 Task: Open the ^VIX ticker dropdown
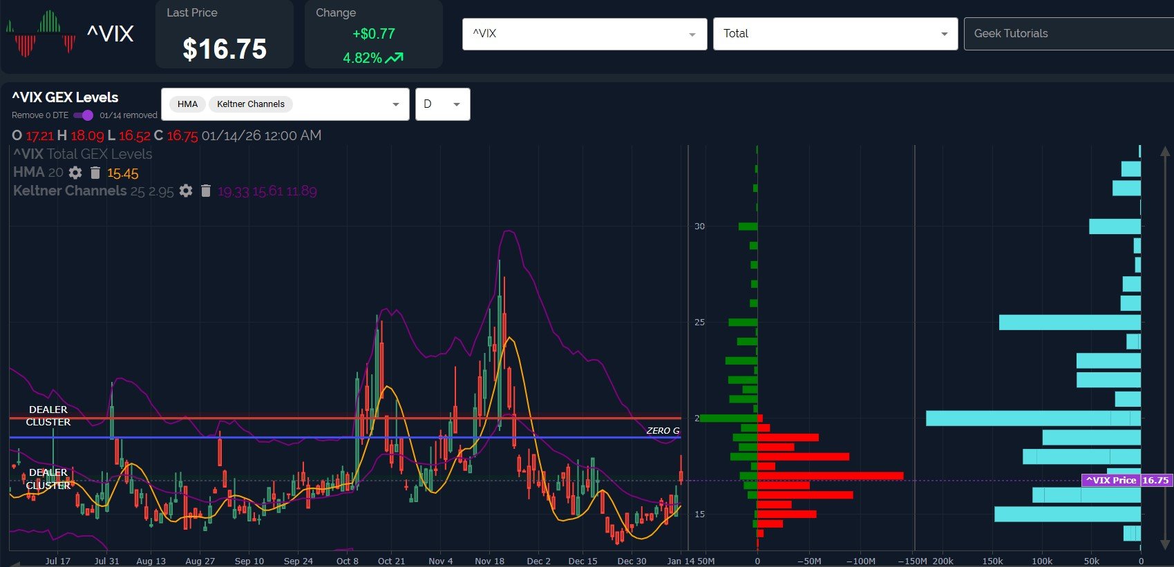click(x=585, y=34)
